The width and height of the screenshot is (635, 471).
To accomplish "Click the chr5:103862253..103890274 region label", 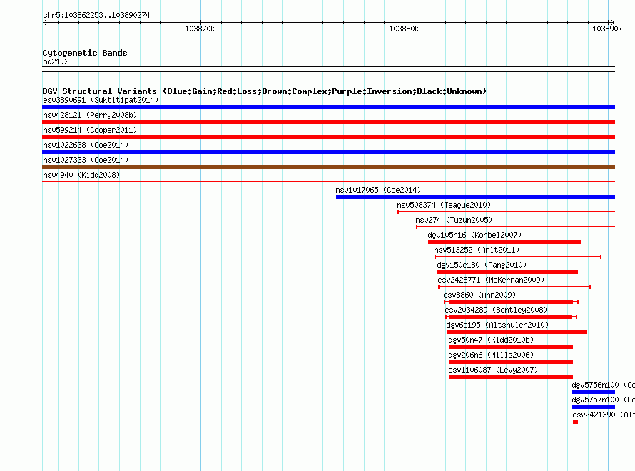I will pos(96,15).
